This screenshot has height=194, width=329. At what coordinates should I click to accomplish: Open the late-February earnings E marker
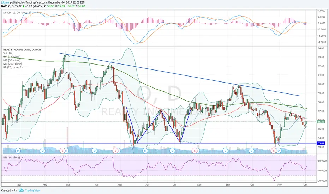pos(62,151)
